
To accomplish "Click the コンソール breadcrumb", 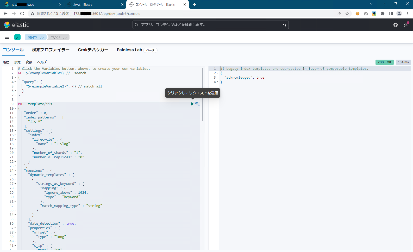I will pos(59,37).
